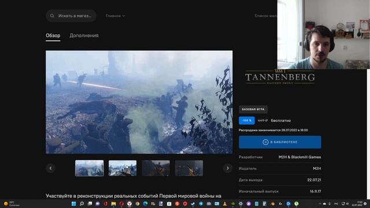Launch Microsoft Edge from taskbar
Viewport: 370px width, 208px height.
point(145,203)
